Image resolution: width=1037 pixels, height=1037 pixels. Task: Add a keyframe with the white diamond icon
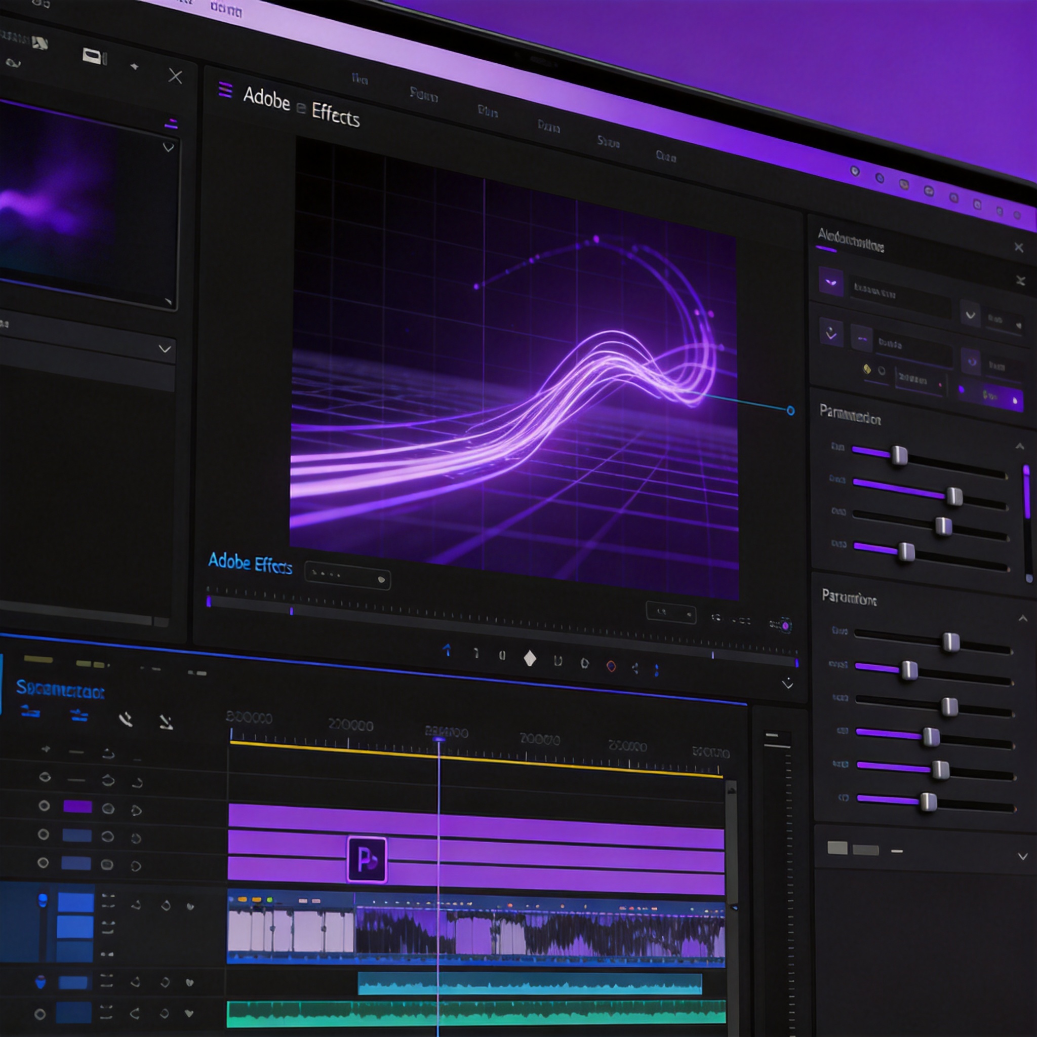[x=530, y=658]
